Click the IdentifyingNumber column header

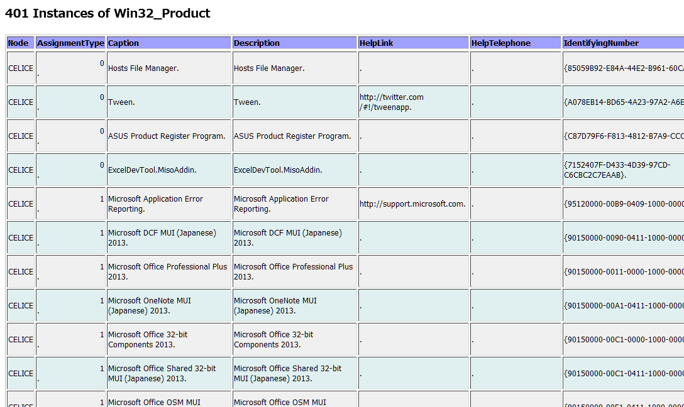[601, 43]
